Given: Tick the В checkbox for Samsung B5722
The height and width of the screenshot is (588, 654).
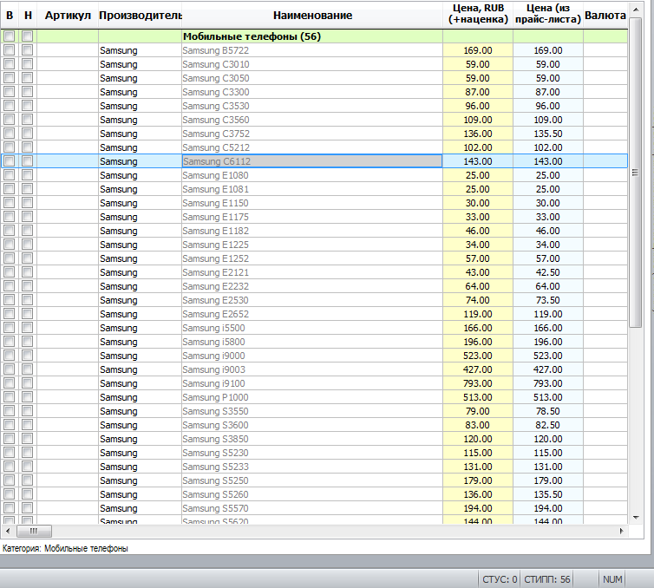Looking at the screenshot, I should coord(10,50).
